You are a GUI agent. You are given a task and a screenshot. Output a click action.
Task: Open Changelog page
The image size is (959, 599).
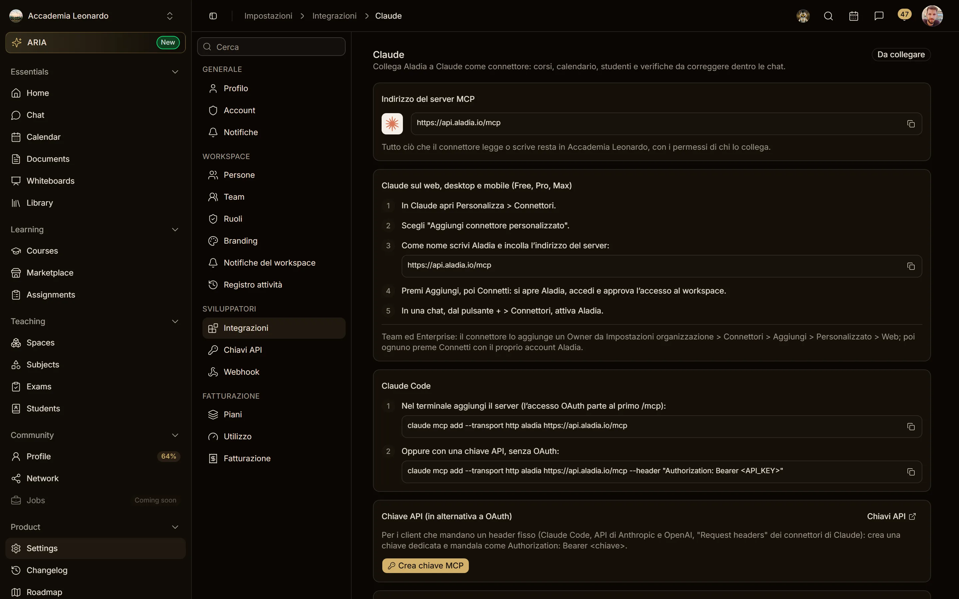tap(96, 570)
